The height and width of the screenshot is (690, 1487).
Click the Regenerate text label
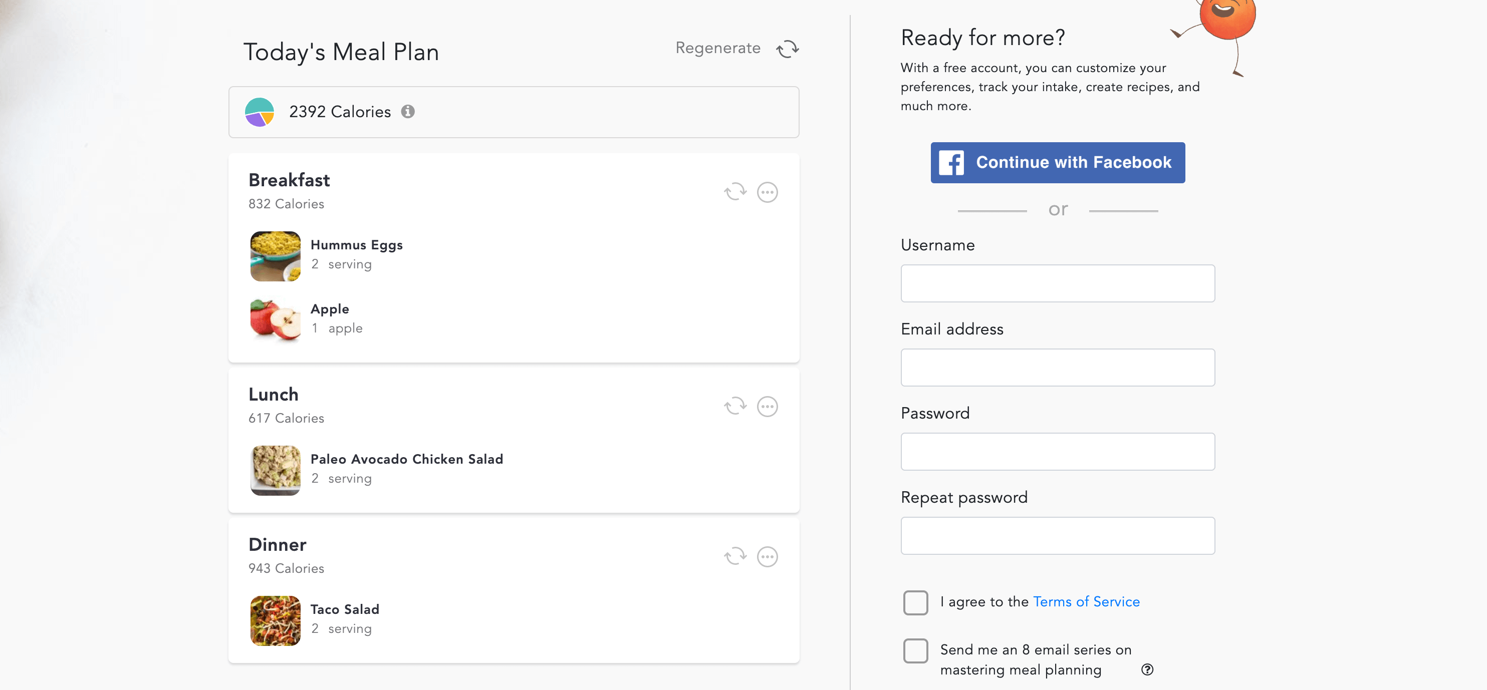pos(717,48)
